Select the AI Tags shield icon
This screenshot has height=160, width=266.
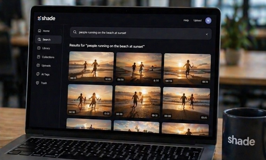point(38,74)
